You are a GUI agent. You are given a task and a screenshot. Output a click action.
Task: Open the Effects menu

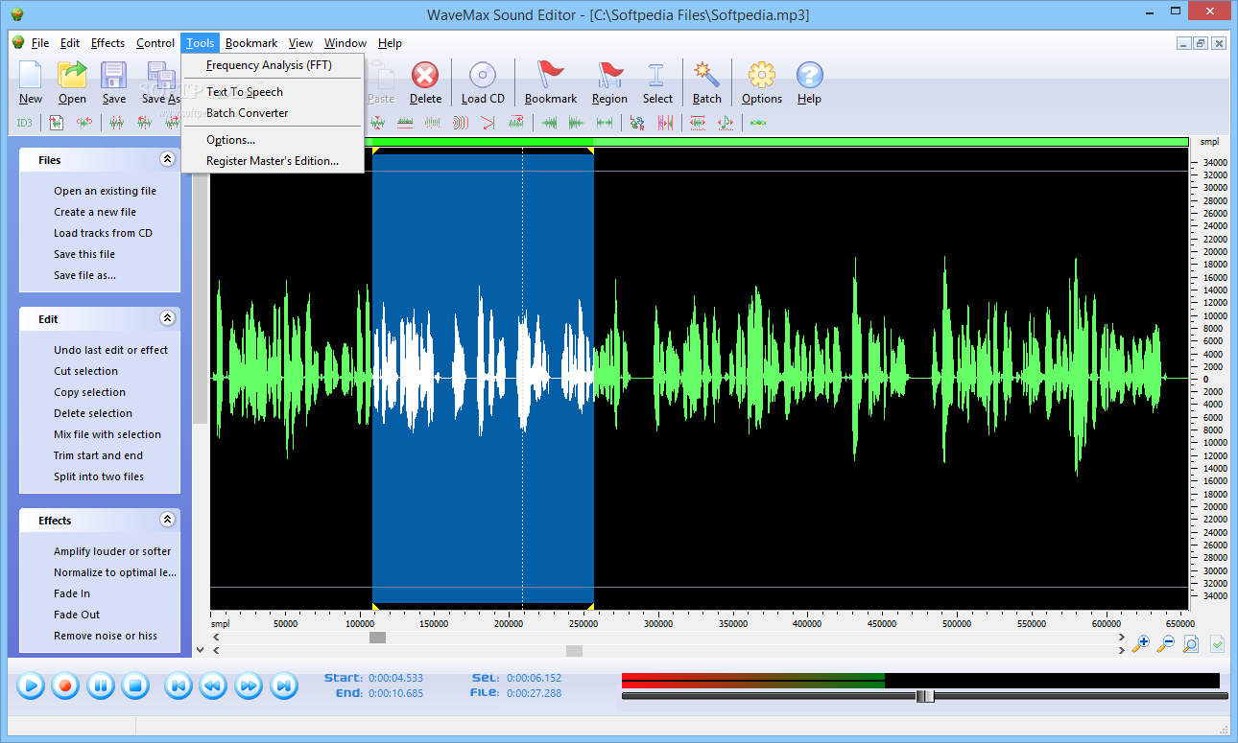tap(107, 43)
